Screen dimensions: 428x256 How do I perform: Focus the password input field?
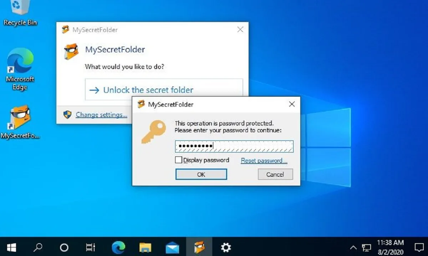coord(234,146)
